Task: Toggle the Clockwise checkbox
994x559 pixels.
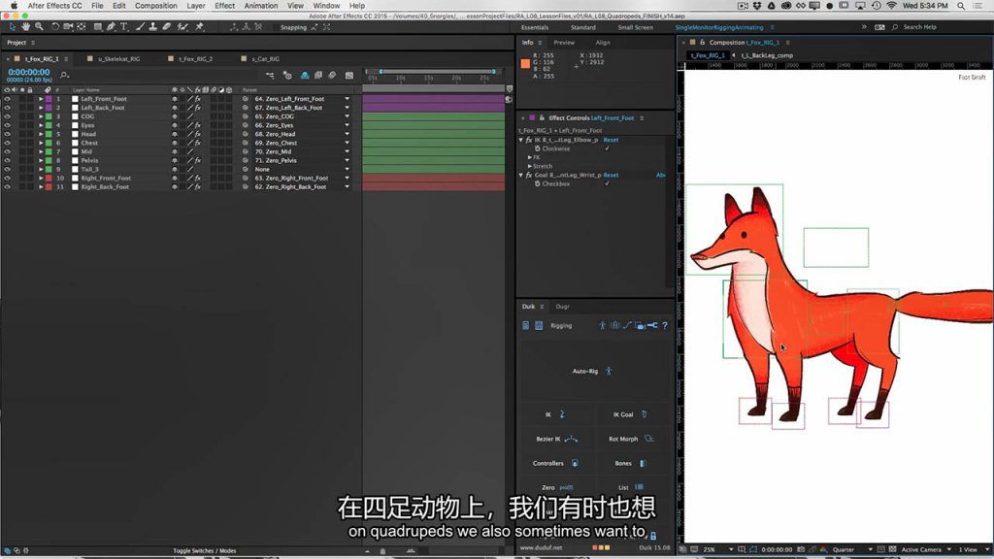Action: click(607, 148)
